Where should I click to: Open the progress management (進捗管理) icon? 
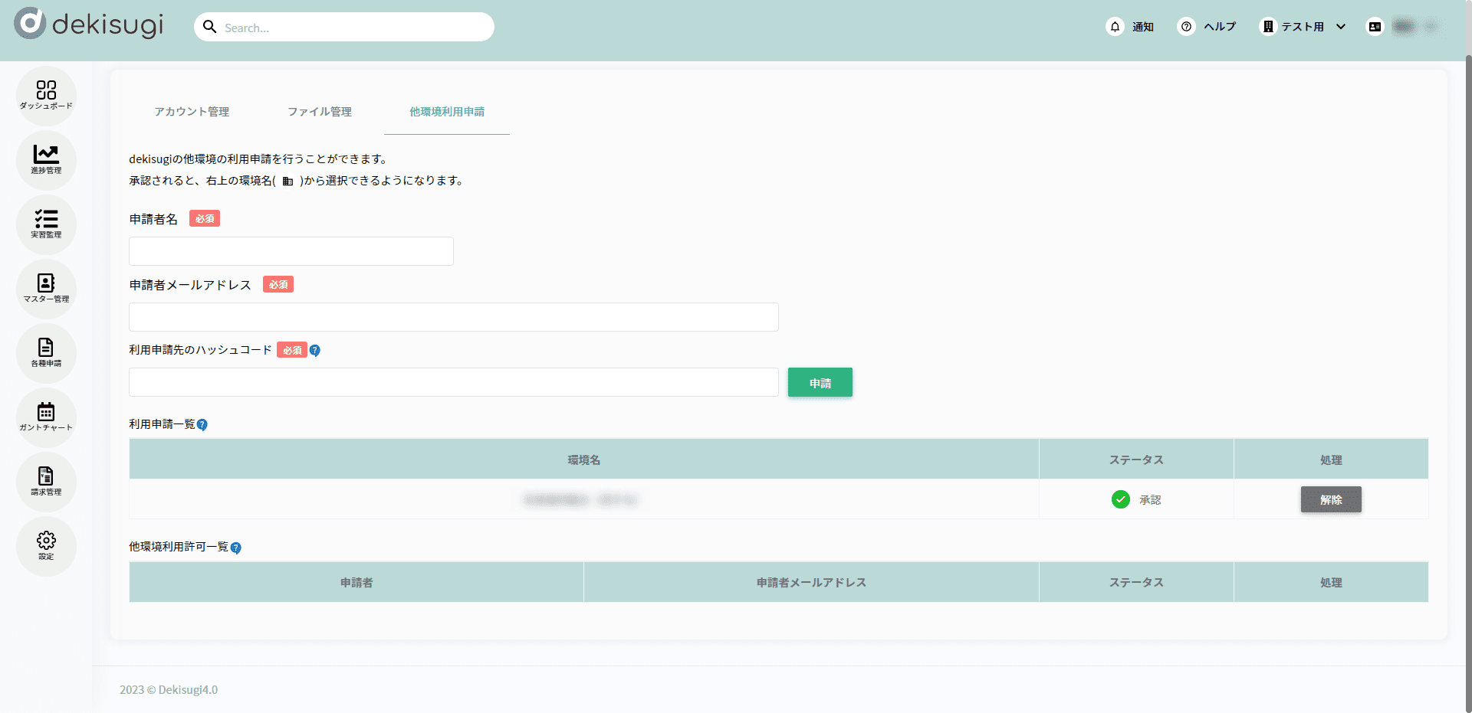(x=46, y=159)
